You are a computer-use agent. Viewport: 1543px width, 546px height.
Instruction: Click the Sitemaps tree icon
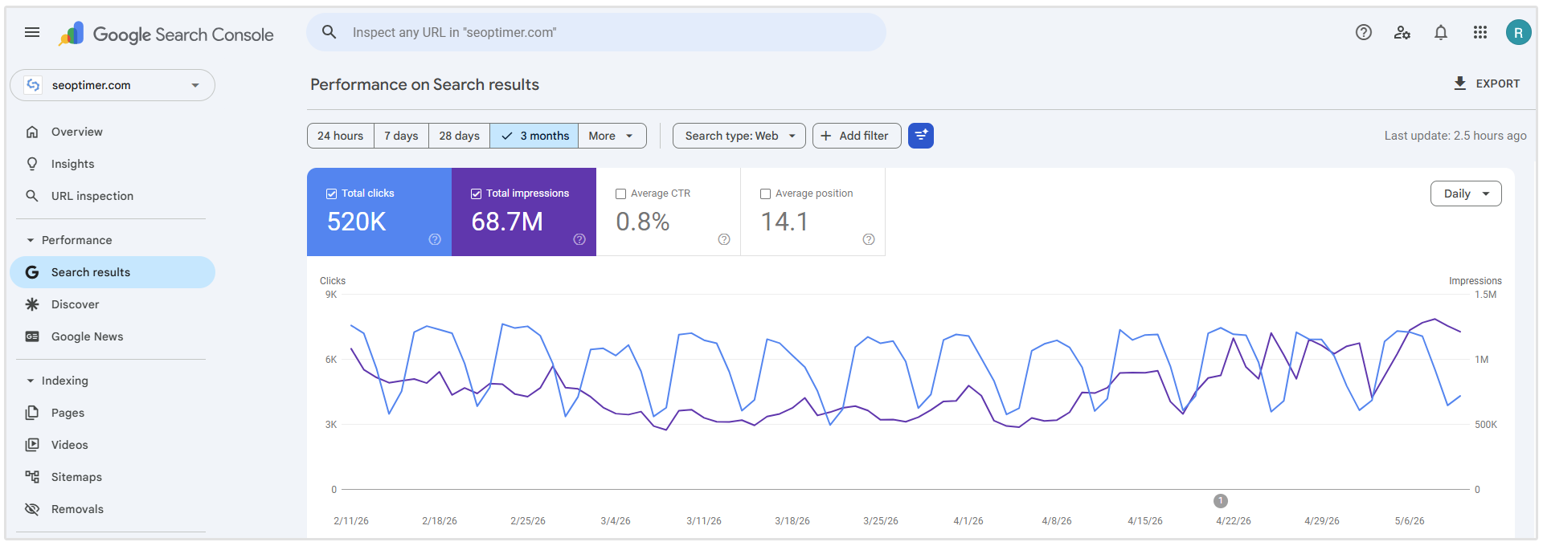pyautogui.click(x=32, y=477)
